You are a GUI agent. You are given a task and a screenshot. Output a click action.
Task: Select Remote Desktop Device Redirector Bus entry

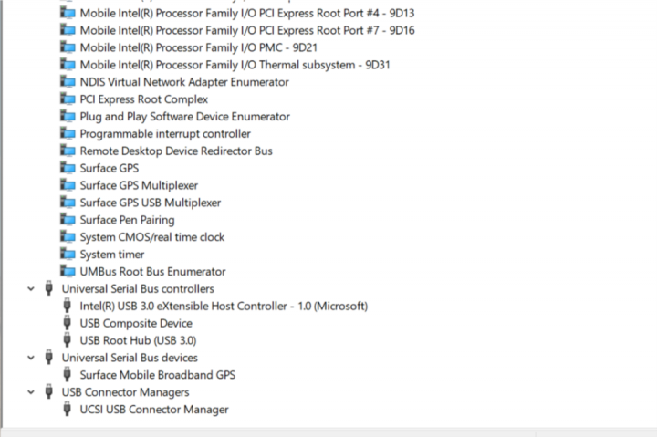coord(176,151)
